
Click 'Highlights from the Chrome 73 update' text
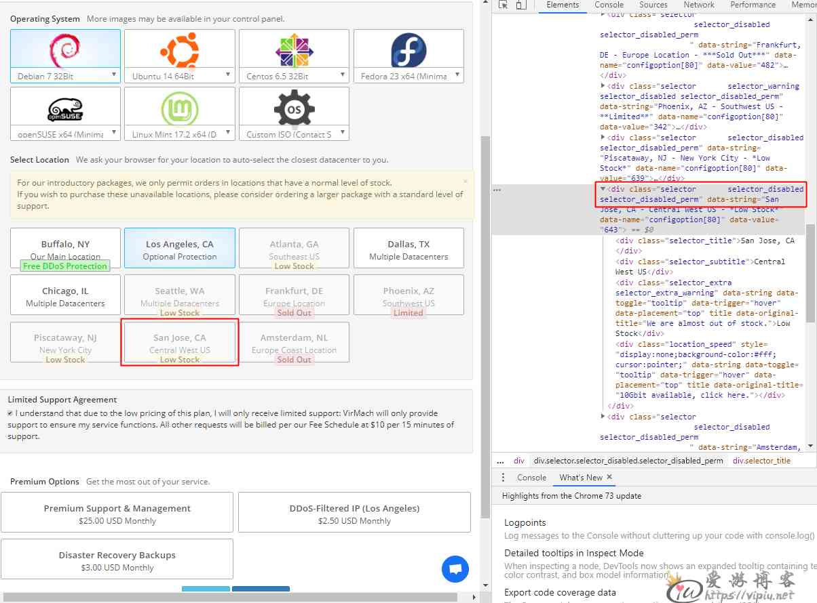[x=571, y=496]
